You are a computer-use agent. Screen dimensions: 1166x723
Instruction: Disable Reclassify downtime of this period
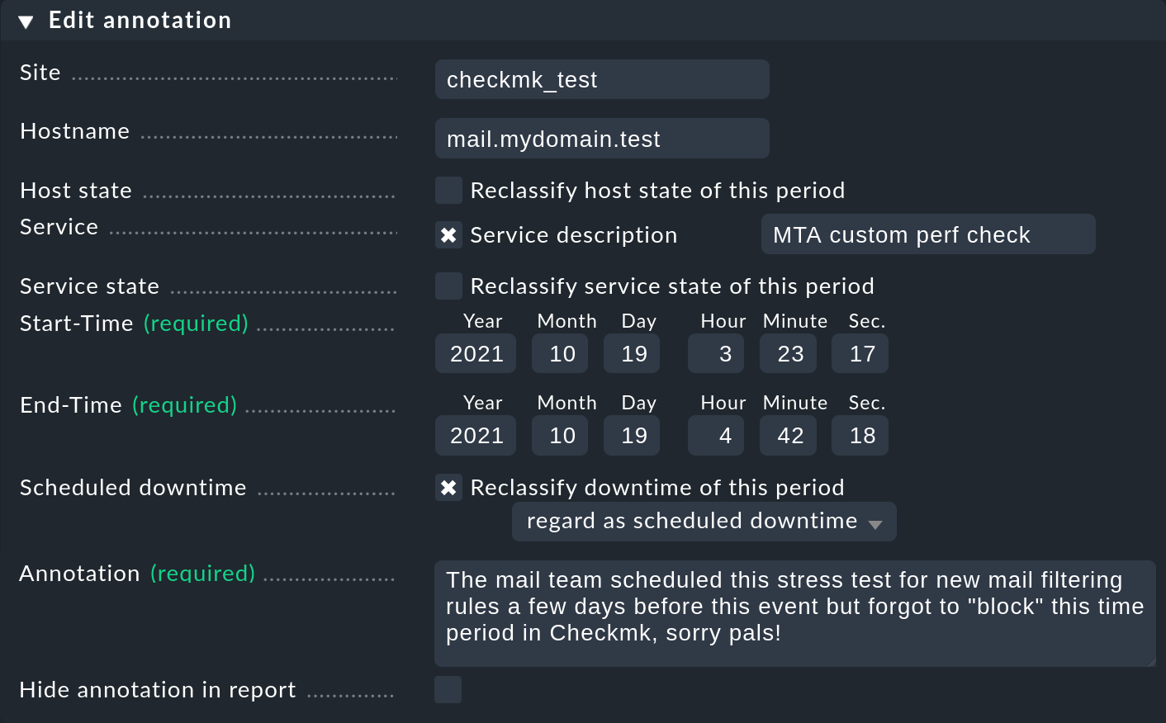pyautogui.click(x=448, y=488)
